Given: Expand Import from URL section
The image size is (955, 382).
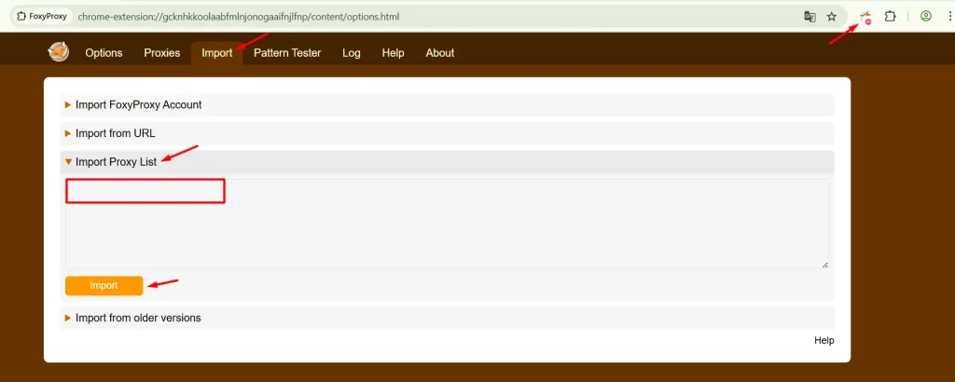Looking at the screenshot, I should click(447, 133).
